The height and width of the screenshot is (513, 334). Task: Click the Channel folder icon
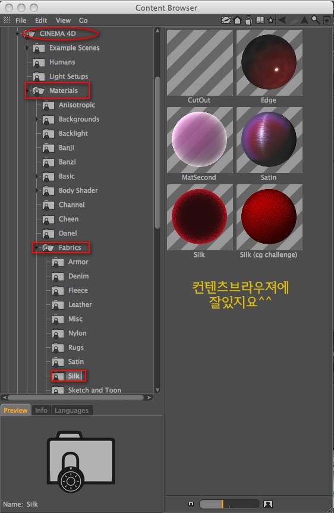48,205
